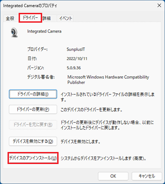Click the description このデバイスのドライバーを更新します

[91, 110]
